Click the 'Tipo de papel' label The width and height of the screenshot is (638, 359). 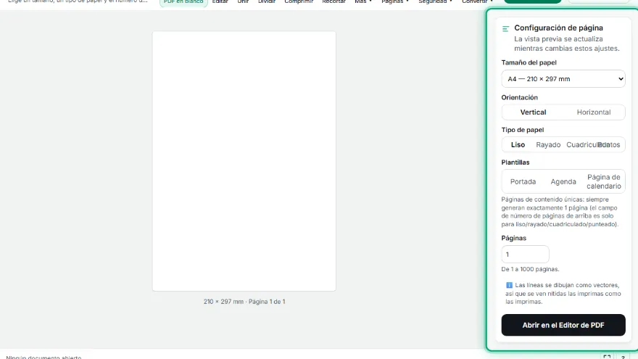pos(523,130)
